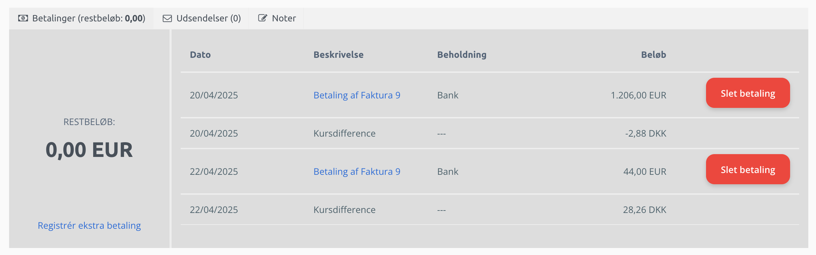Open Betaling af Faktura 9 from 20/04/2025
The image size is (816, 255).
tap(357, 95)
